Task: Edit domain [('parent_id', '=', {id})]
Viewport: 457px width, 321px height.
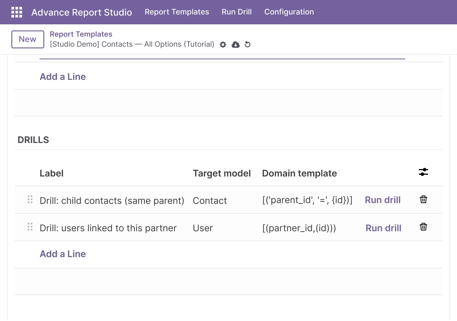Action: [x=307, y=200]
